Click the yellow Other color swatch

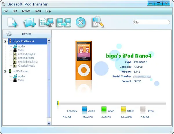(x=124, y=109)
